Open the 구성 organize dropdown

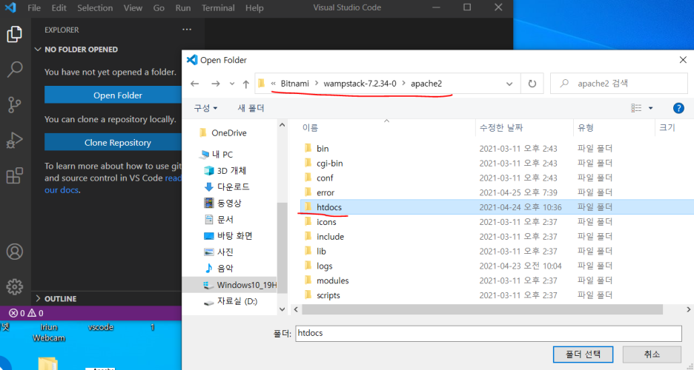pos(206,108)
